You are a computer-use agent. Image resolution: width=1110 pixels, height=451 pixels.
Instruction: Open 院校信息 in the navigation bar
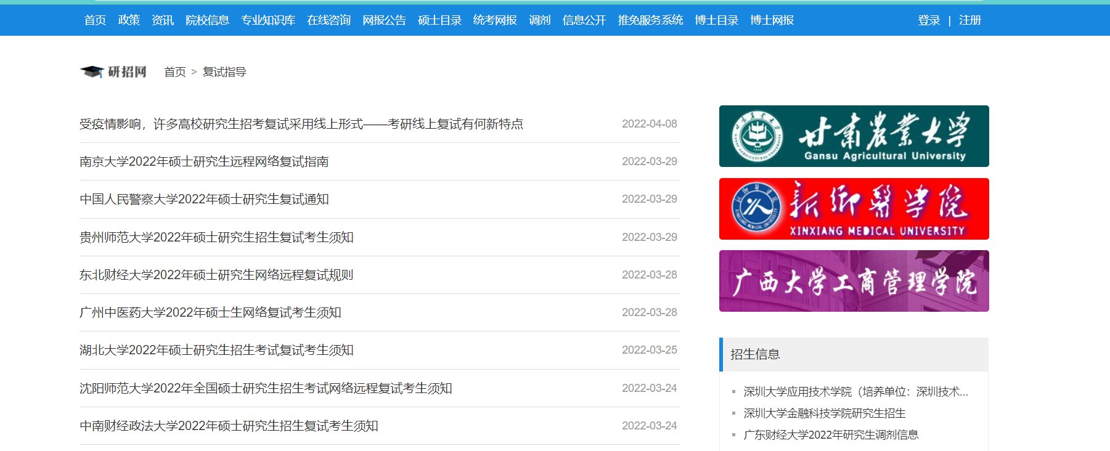pos(208,20)
